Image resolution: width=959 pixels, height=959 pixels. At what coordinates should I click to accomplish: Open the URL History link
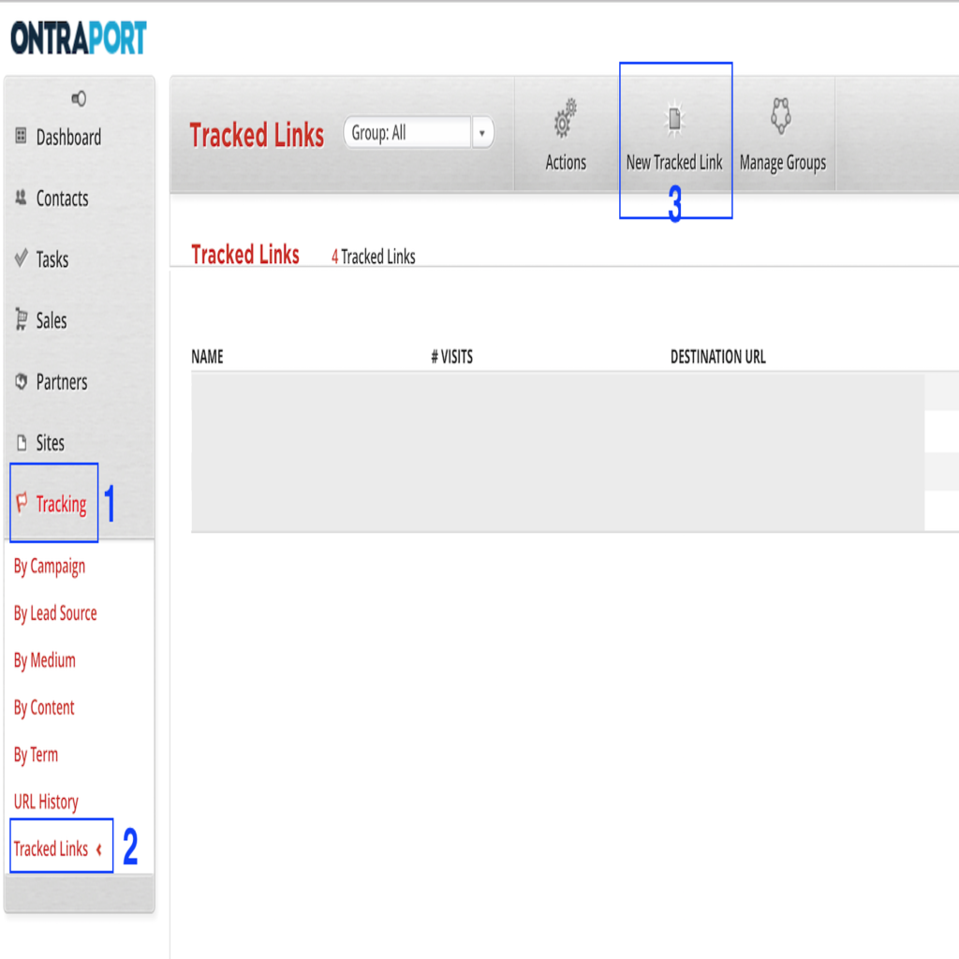pyautogui.click(x=46, y=802)
